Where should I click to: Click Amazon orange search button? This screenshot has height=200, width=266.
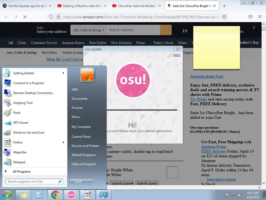tap(166, 30)
